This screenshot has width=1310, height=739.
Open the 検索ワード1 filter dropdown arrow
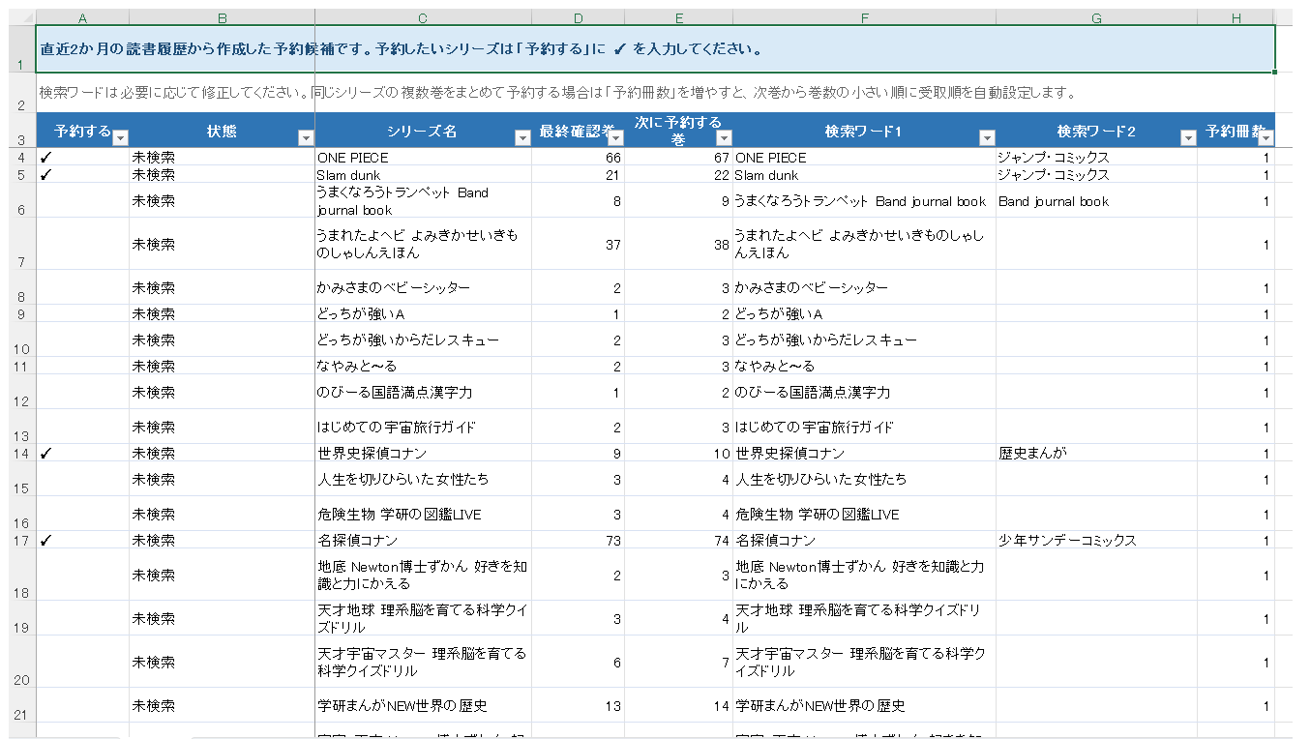pyautogui.click(x=987, y=138)
